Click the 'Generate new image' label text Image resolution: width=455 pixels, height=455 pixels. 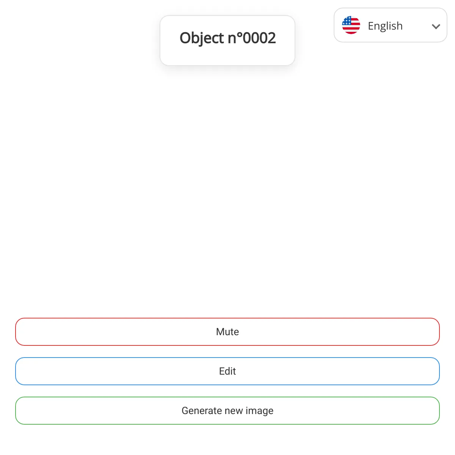coord(227,411)
